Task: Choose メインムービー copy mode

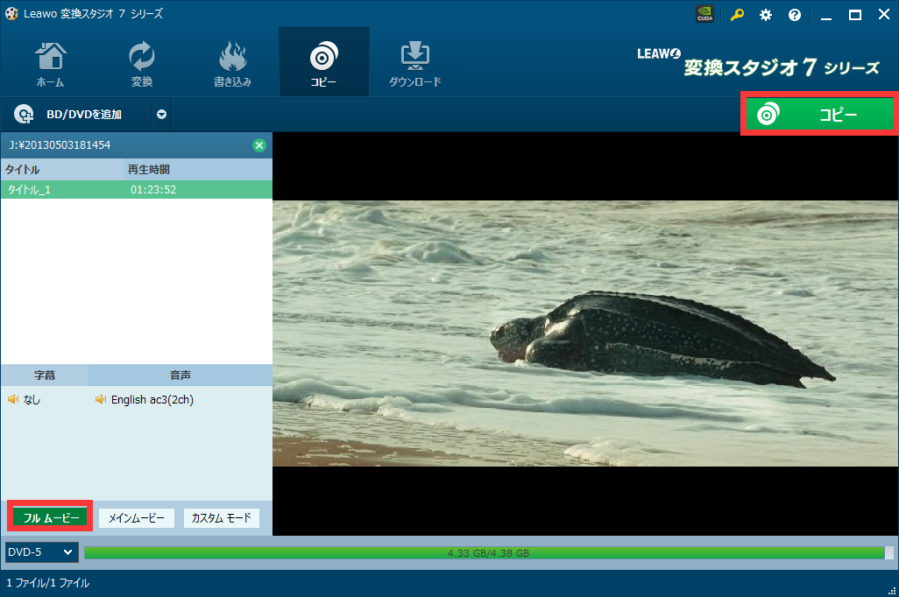Action: point(136,518)
